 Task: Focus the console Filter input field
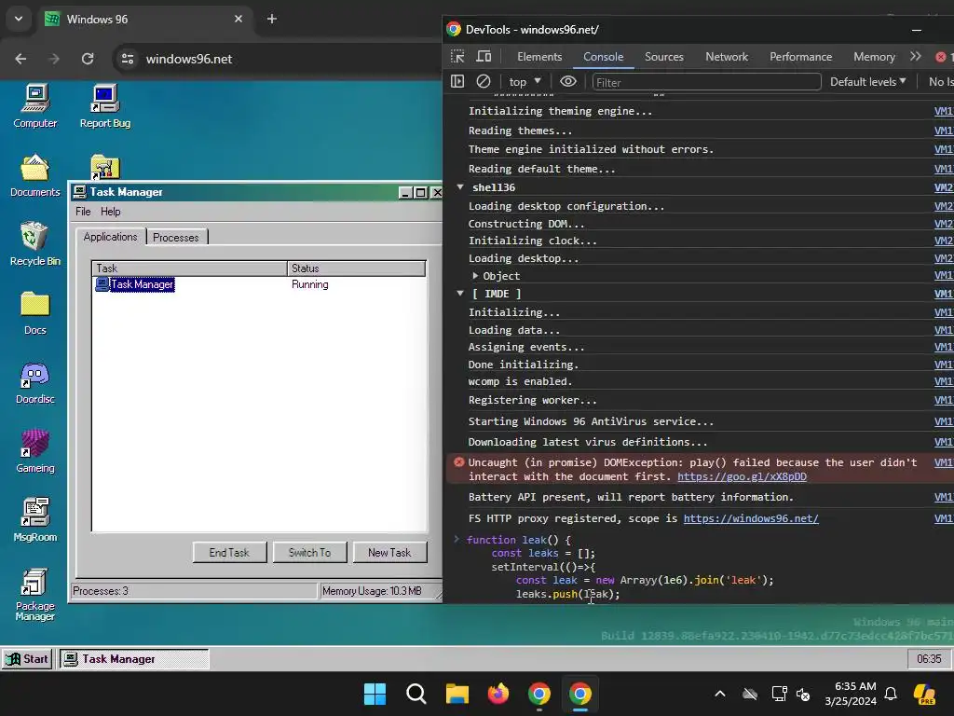pos(706,82)
